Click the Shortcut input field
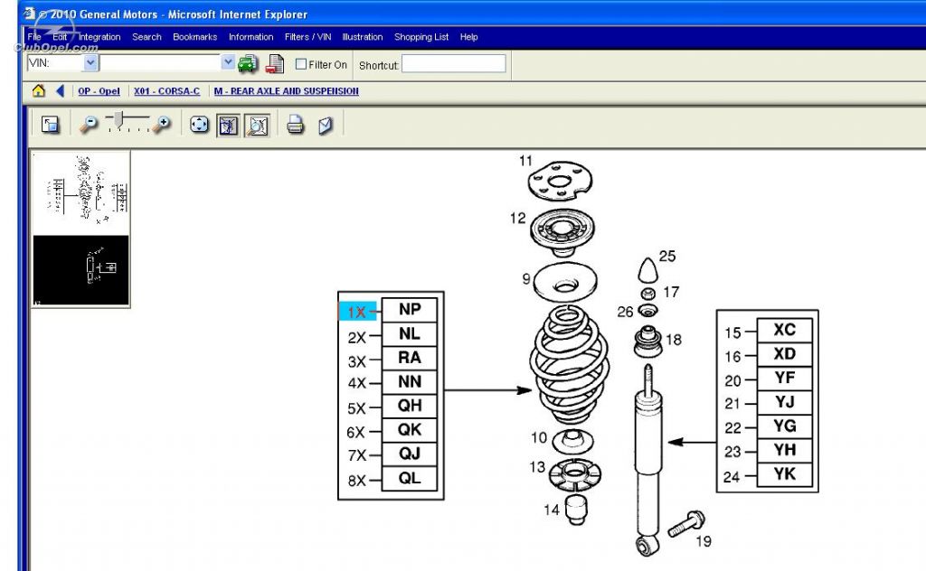Screen dimensions: 926x571 (454, 64)
